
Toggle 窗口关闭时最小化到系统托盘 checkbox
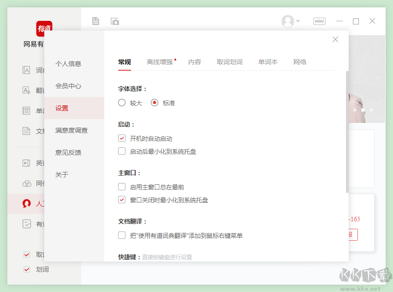(122, 200)
